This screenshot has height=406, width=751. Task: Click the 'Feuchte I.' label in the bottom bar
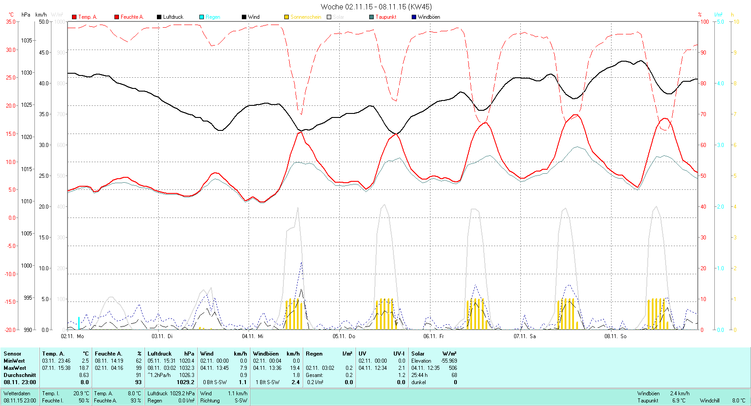[53, 401]
